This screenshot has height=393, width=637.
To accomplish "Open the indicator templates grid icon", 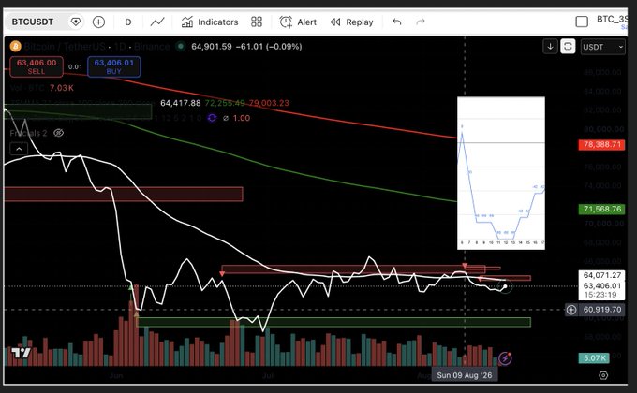I will pos(257,22).
